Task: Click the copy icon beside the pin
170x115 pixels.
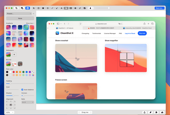Action: tap(156, 112)
